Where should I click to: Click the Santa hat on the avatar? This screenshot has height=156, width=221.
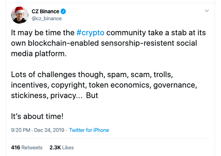(x=19, y=10)
